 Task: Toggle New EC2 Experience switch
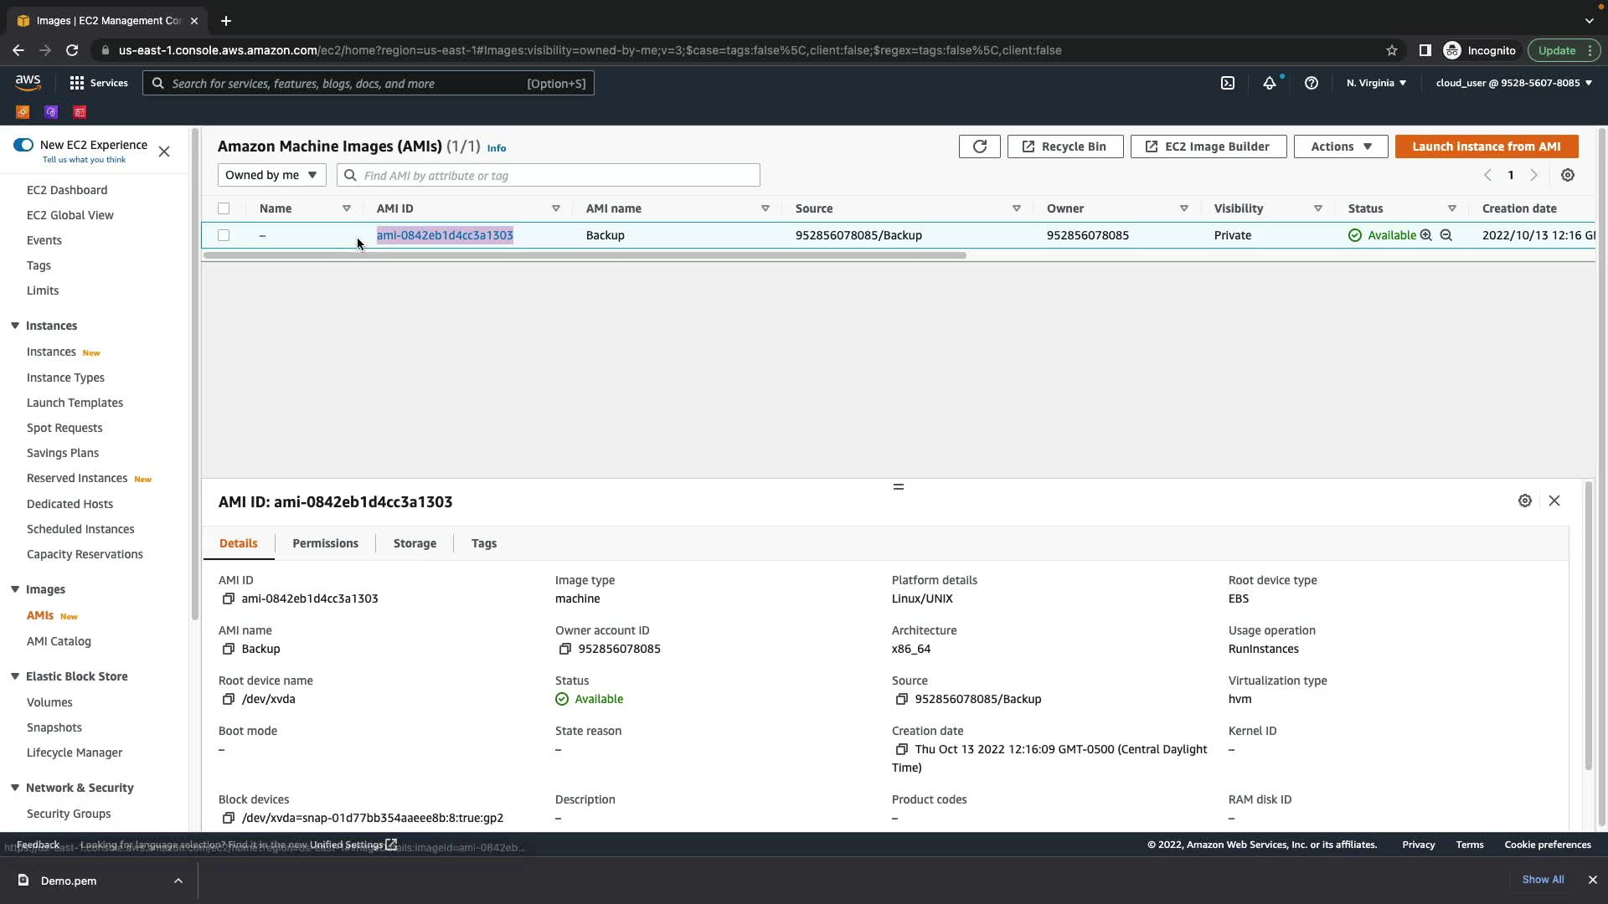point(23,145)
